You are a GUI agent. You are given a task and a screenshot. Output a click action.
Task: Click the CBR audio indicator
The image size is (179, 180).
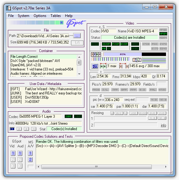click(69, 116)
